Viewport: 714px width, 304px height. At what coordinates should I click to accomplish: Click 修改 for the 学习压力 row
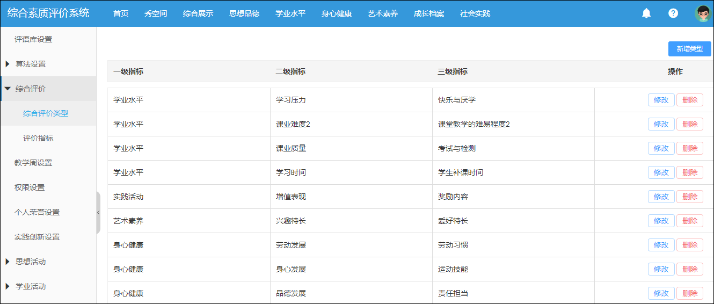(661, 100)
